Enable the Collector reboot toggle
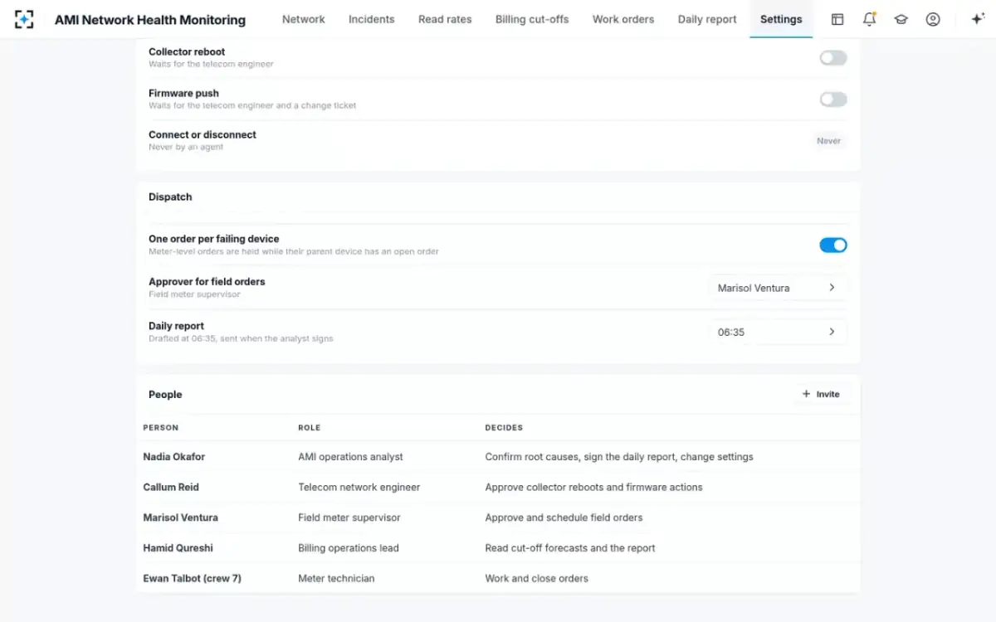This screenshot has width=996, height=622. 833,58
